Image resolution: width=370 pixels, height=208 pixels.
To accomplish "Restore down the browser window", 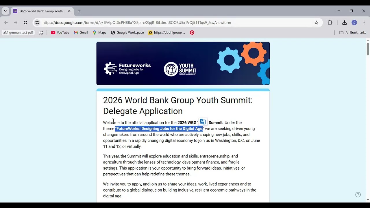I will 351,11.
